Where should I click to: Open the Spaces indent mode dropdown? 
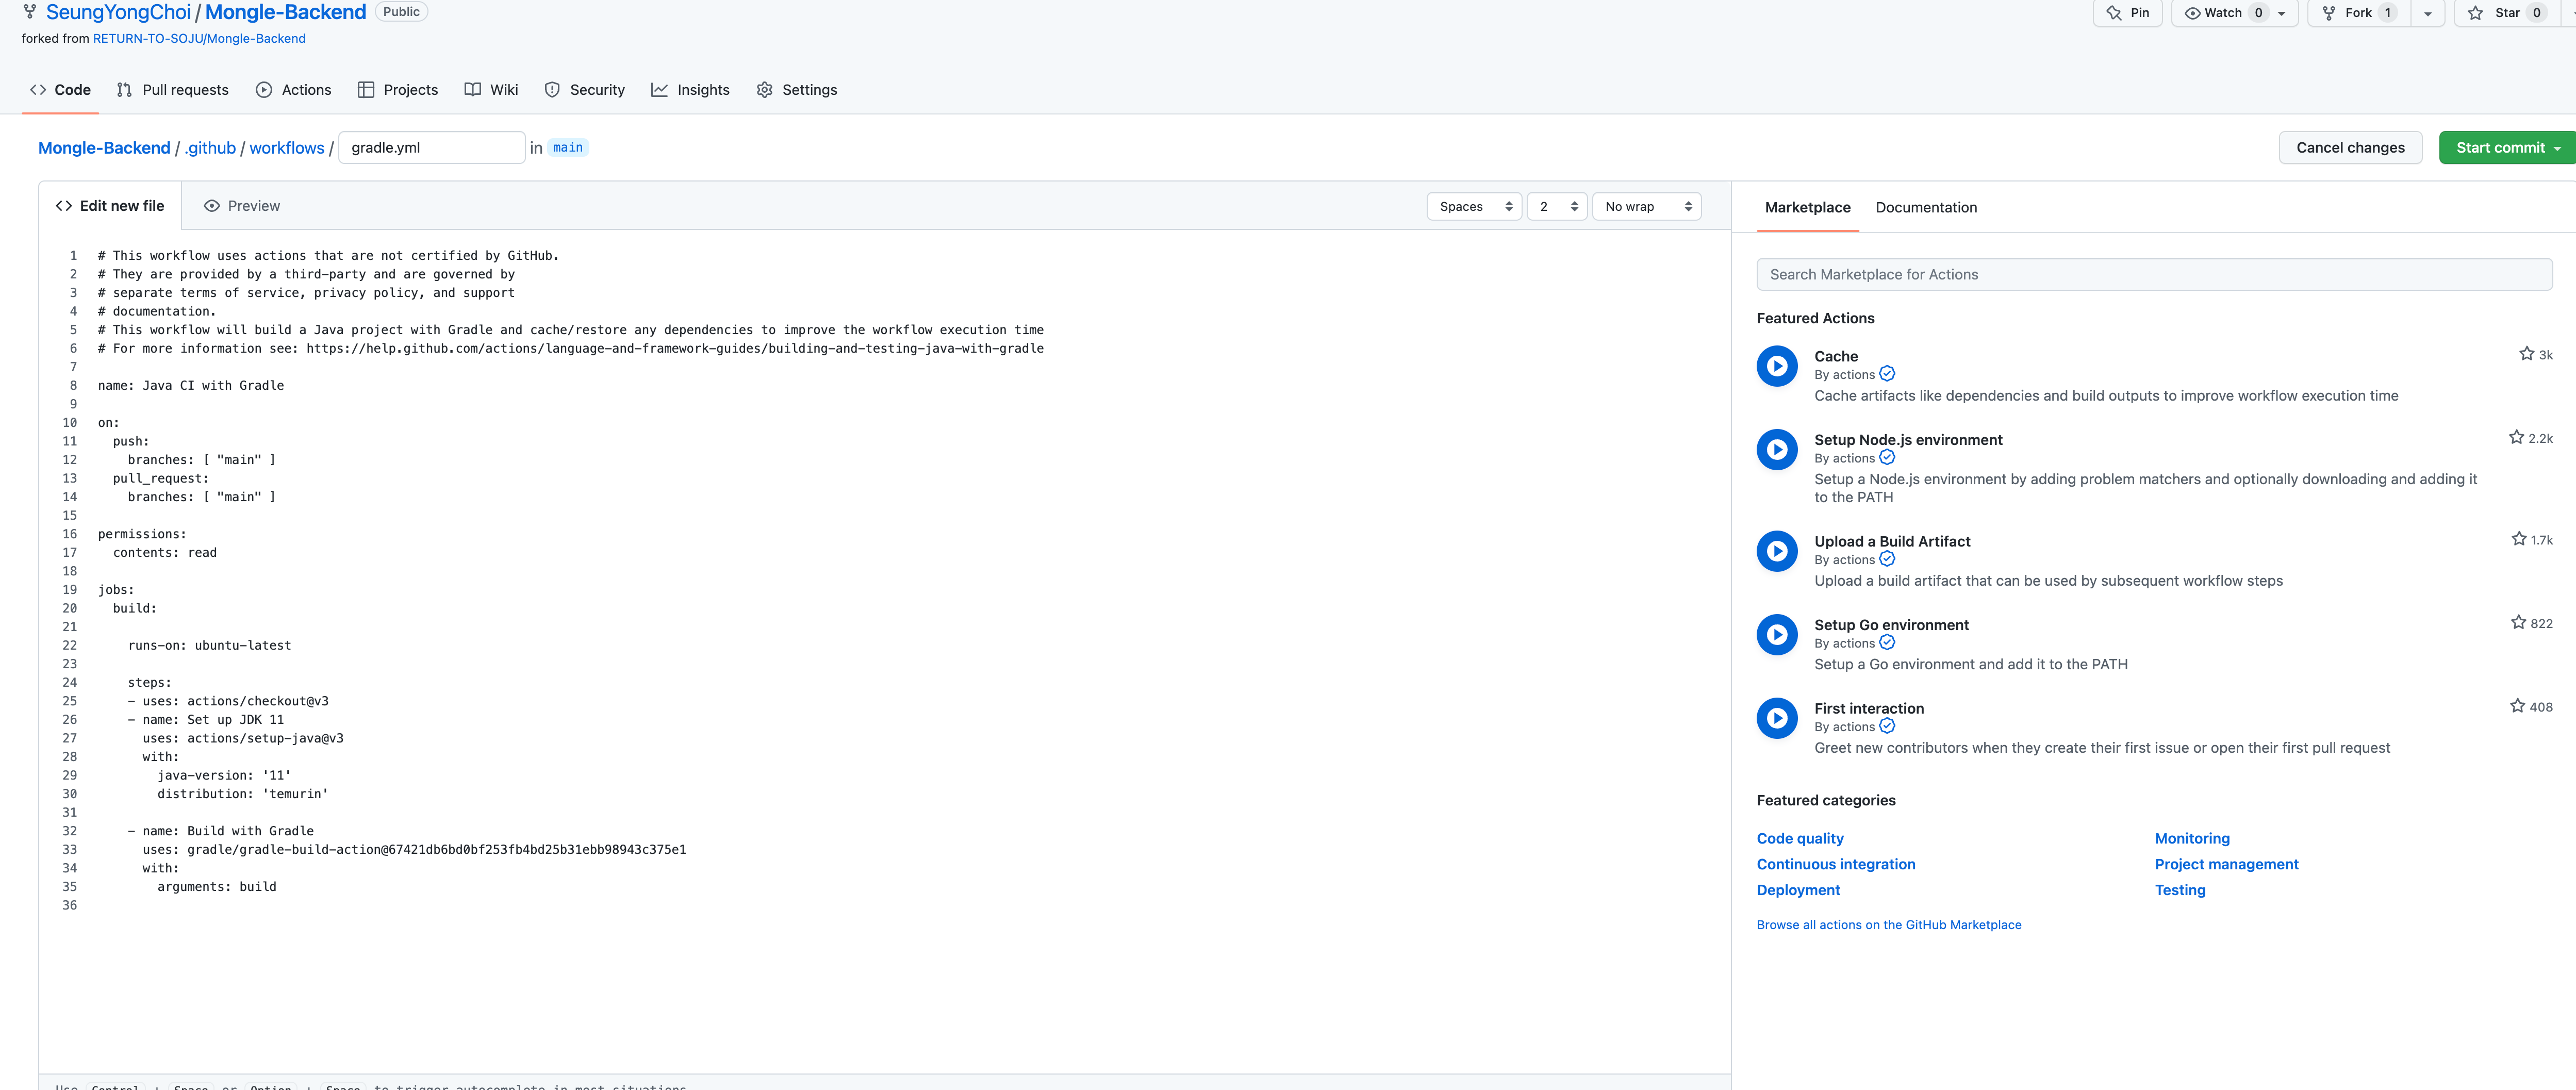(x=1474, y=207)
